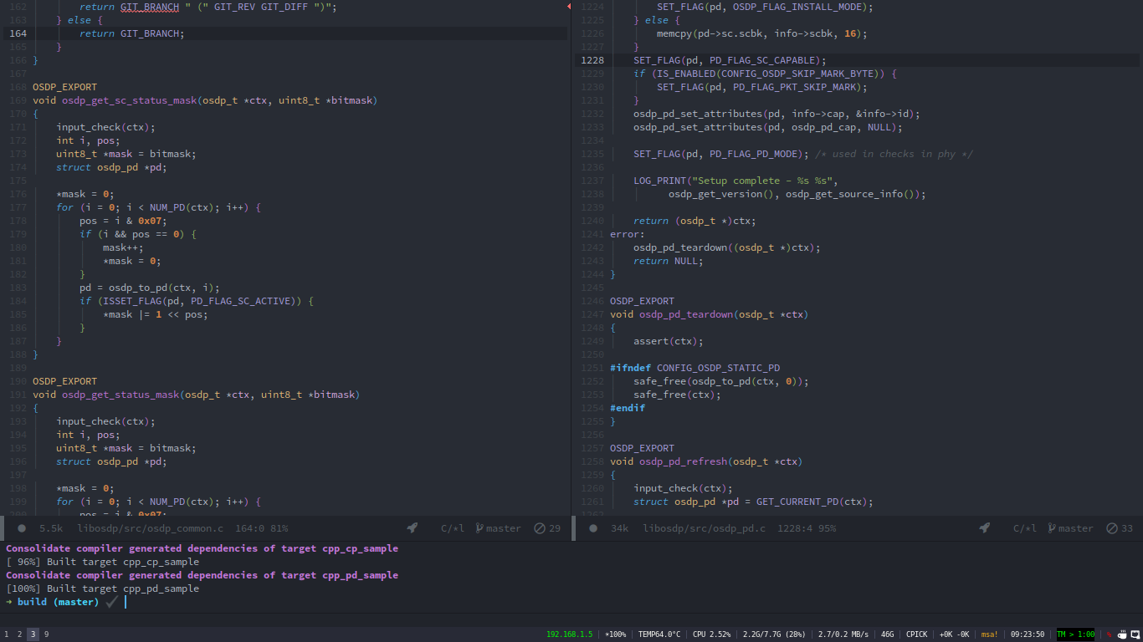This screenshot has width=1143, height=642.
Task: Click buffer state dot in right modeline
Action: [593, 528]
